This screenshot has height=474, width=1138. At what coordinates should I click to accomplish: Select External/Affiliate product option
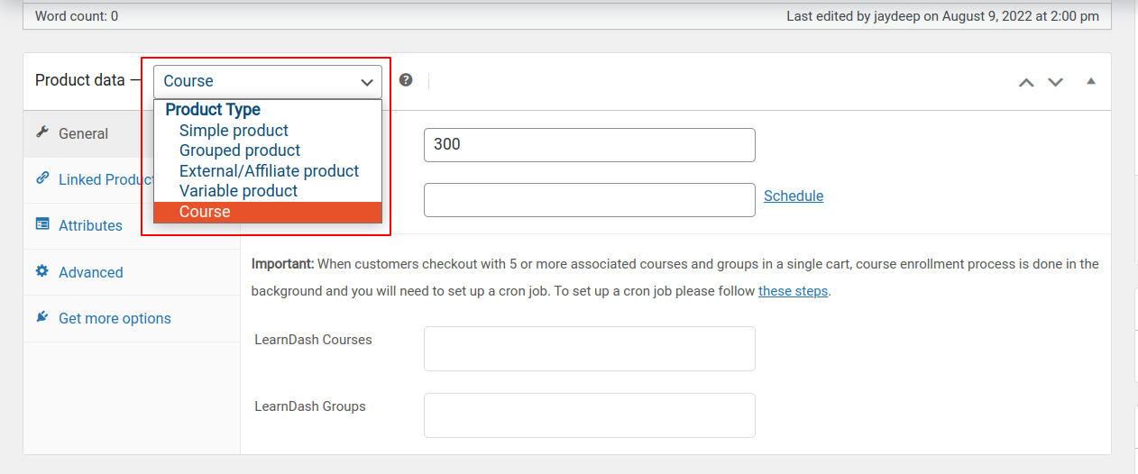269,171
